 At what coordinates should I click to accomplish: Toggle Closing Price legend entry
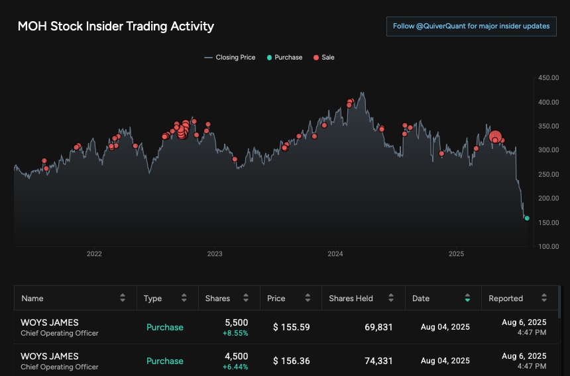[230, 58]
